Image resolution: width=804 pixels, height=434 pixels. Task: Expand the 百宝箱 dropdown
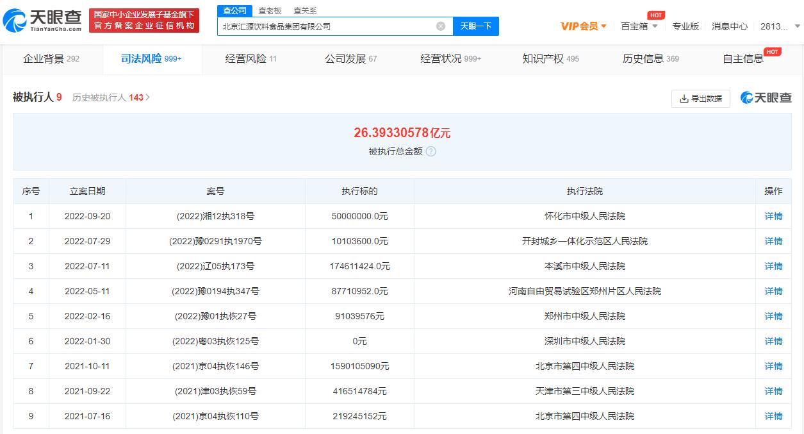pyautogui.click(x=639, y=26)
